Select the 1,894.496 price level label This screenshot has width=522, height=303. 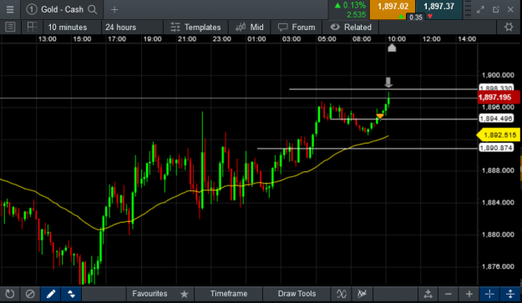[496, 119]
